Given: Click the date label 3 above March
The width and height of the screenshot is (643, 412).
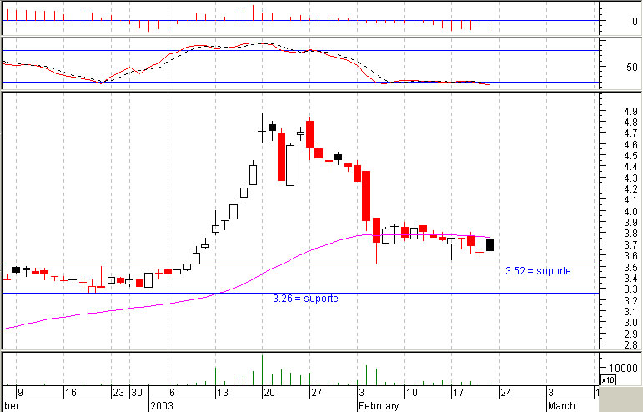Looking at the screenshot, I should click(x=551, y=393).
